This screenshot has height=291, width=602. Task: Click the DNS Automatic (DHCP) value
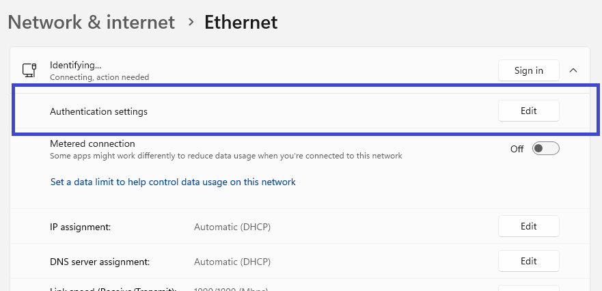click(232, 262)
